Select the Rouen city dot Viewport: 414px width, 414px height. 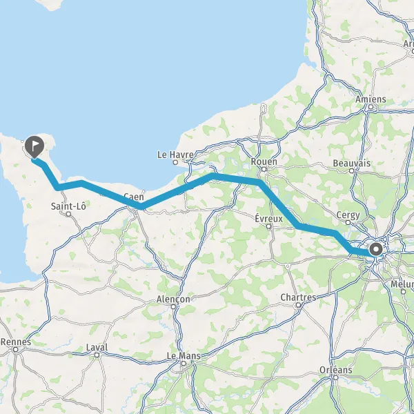pos(264,169)
